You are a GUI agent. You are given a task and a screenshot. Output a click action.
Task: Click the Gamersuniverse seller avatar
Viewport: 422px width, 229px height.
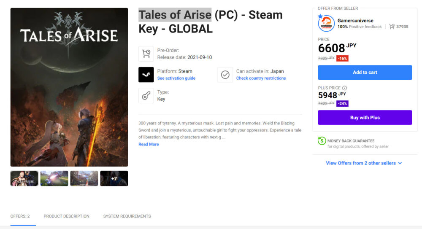(x=326, y=24)
